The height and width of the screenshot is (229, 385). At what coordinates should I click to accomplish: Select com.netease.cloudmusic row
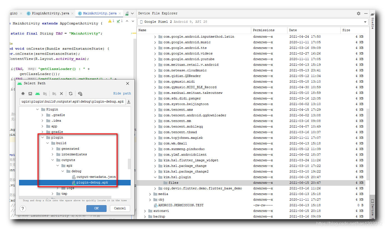pos(251,70)
